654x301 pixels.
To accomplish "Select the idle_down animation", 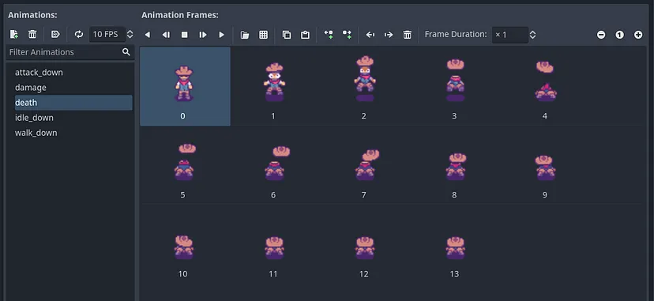I will (73, 118).
